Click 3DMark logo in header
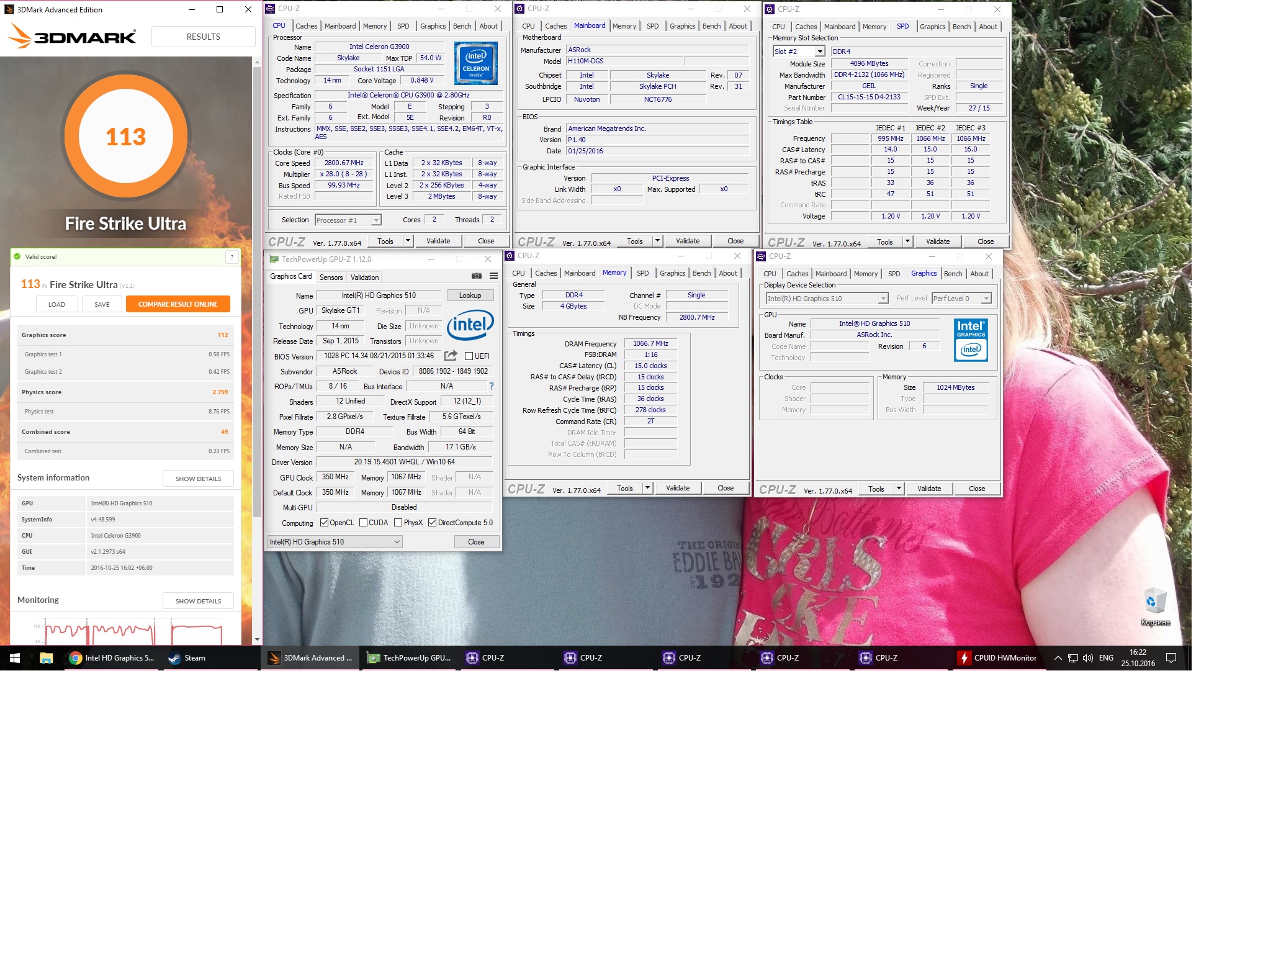 (x=73, y=36)
